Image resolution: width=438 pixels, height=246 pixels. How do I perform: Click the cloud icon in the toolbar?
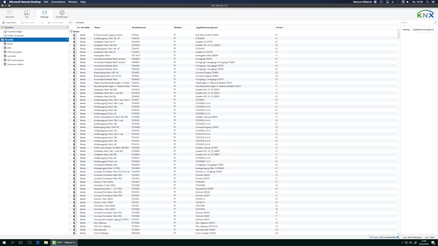point(42,22)
